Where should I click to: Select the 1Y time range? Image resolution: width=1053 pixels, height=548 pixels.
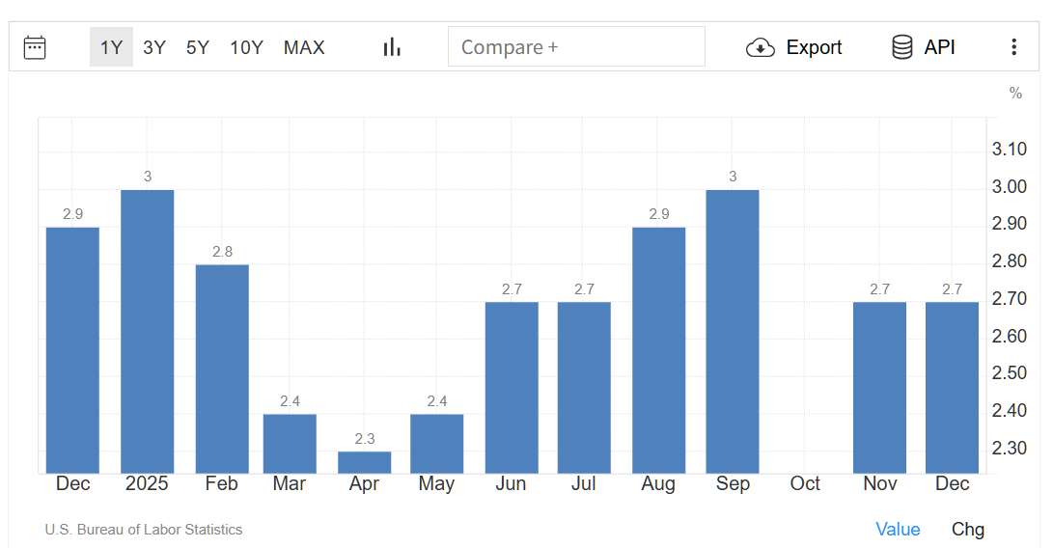point(111,47)
